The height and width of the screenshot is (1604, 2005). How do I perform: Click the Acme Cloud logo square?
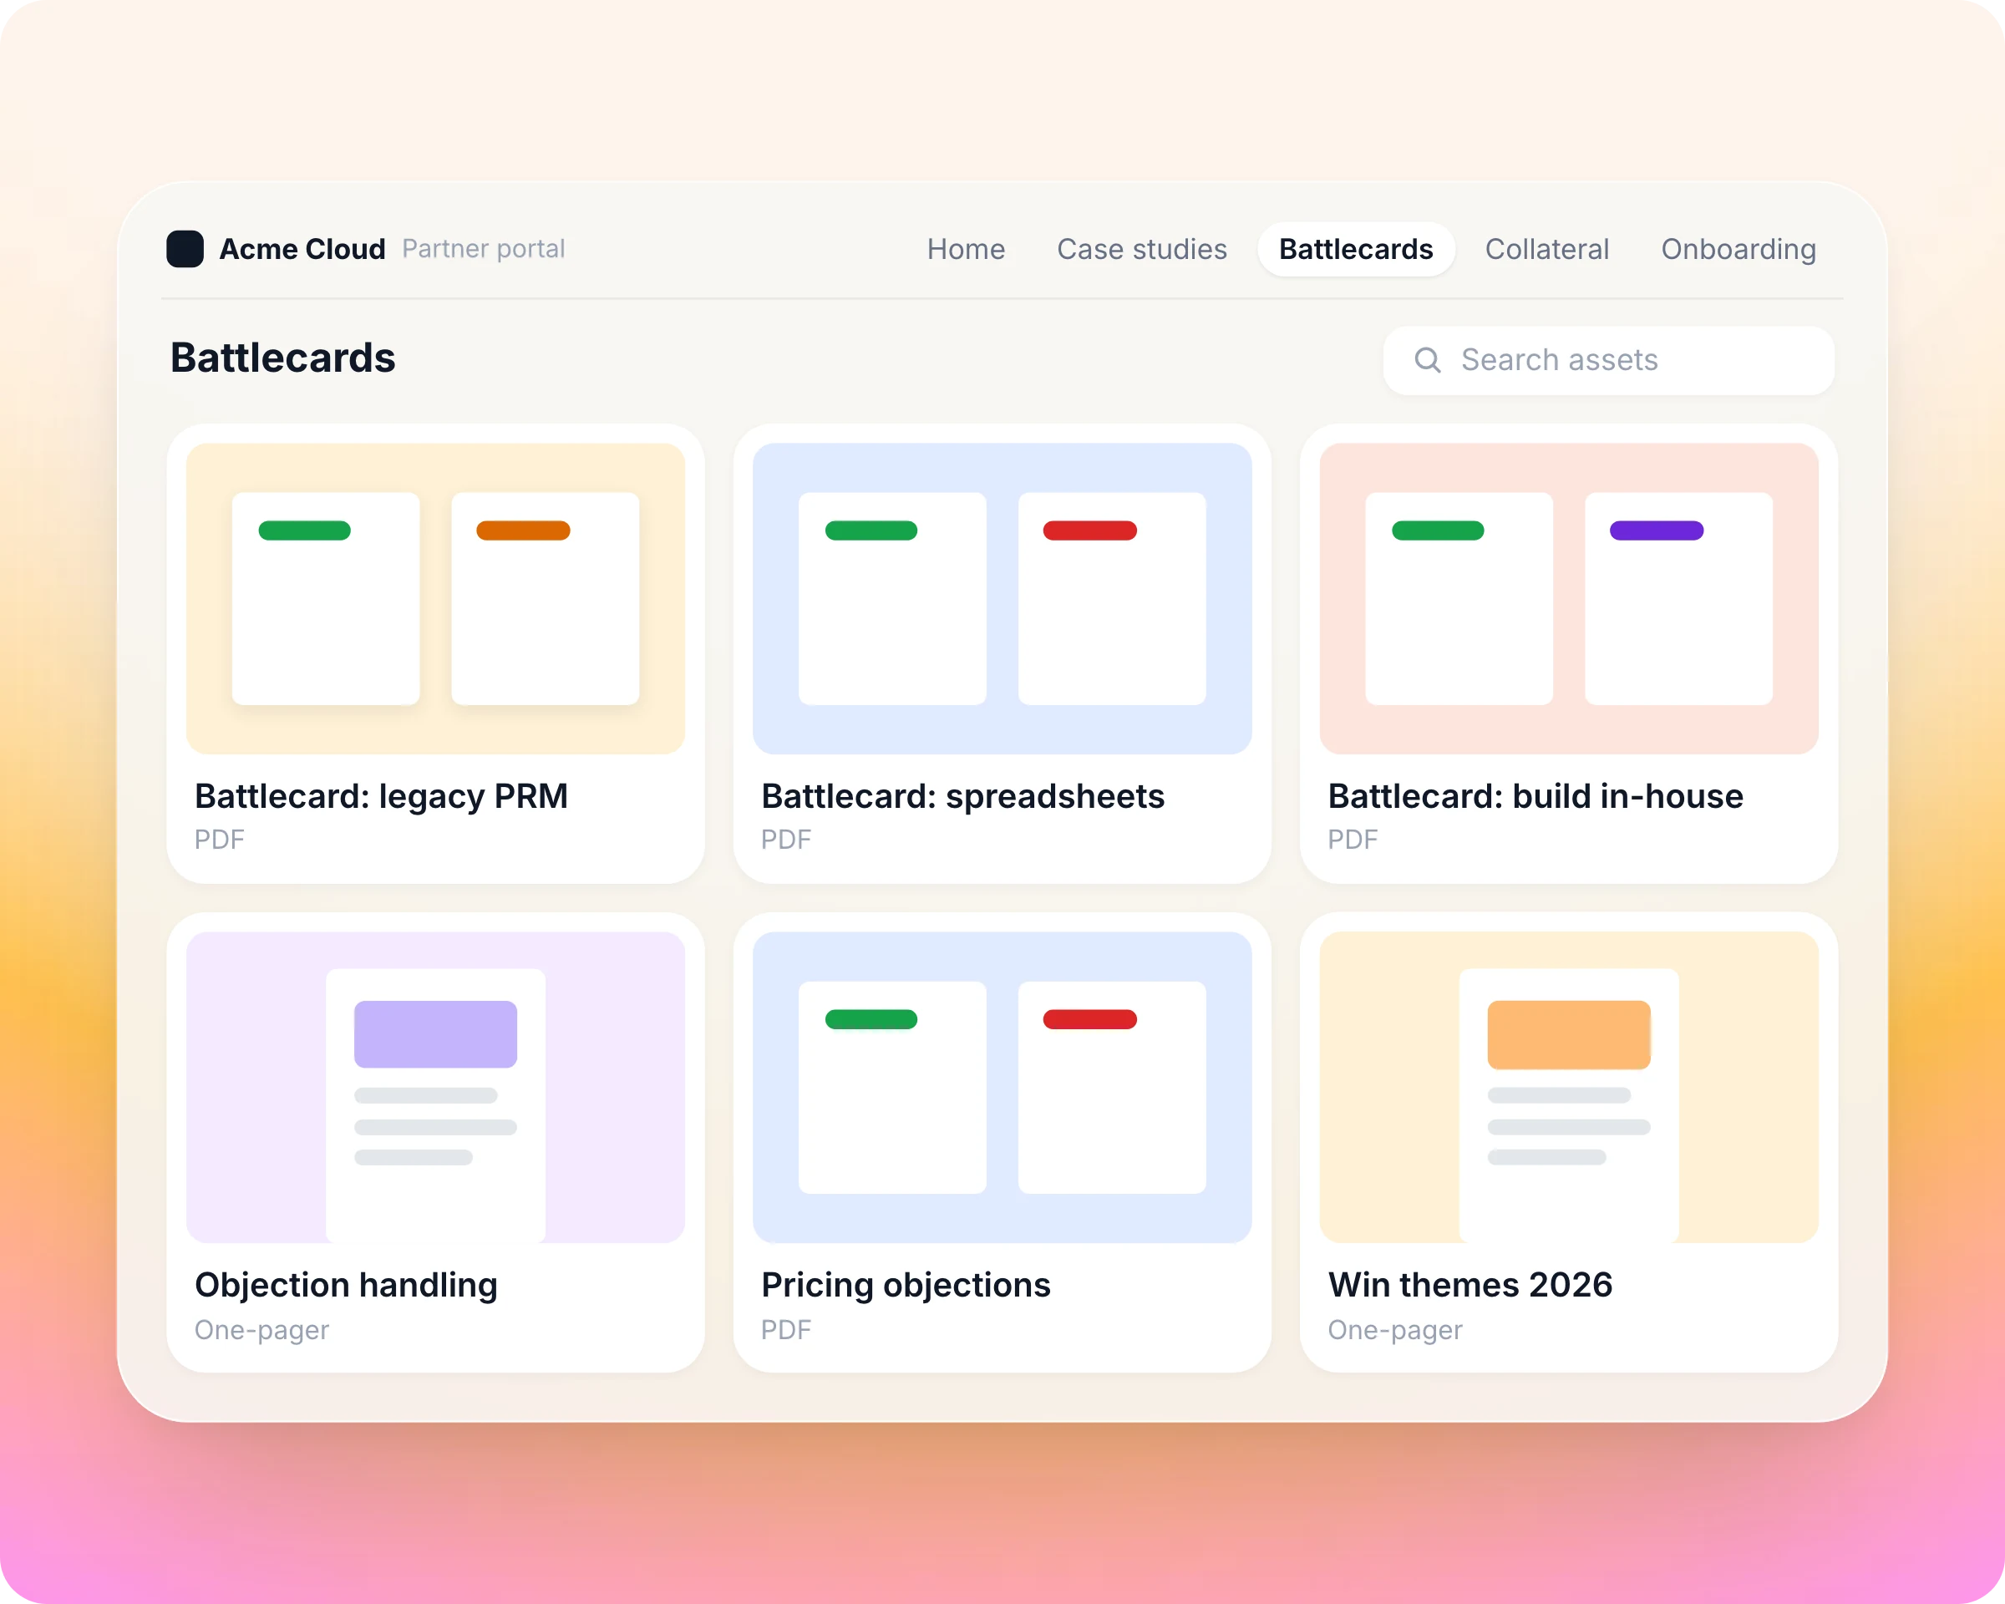tap(185, 249)
